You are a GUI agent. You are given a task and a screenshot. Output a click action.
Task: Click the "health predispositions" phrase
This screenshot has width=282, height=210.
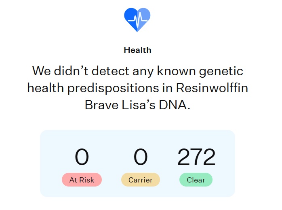pyautogui.click(x=93, y=88)
